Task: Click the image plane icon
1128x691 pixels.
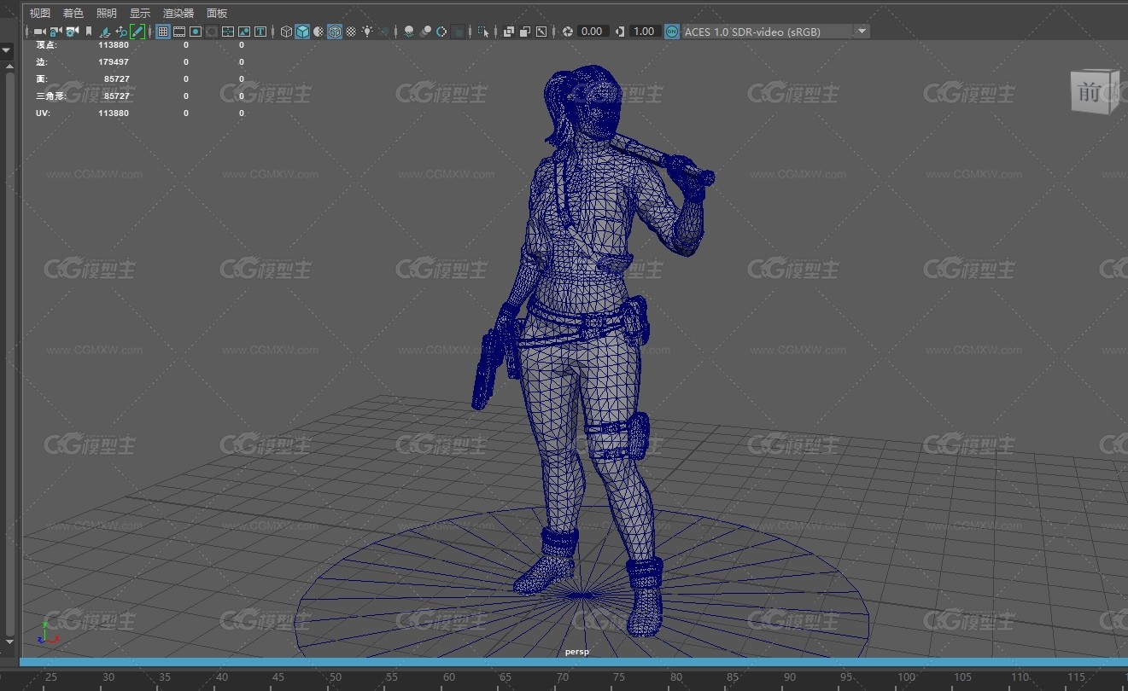Action: pyautogui.click(x=105, y=32)
